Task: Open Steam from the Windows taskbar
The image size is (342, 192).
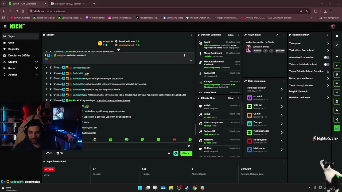Action: [187, 188]
